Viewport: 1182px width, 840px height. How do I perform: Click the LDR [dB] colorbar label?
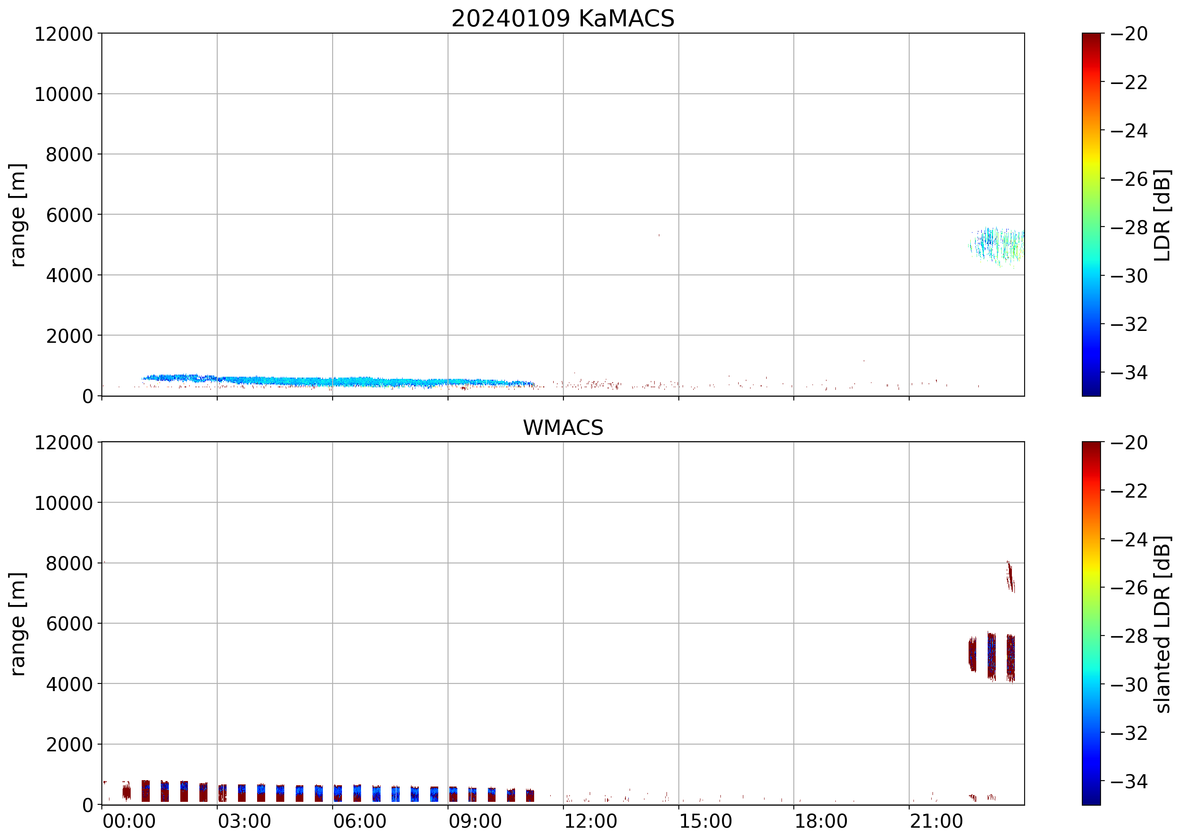[1162, 215]
